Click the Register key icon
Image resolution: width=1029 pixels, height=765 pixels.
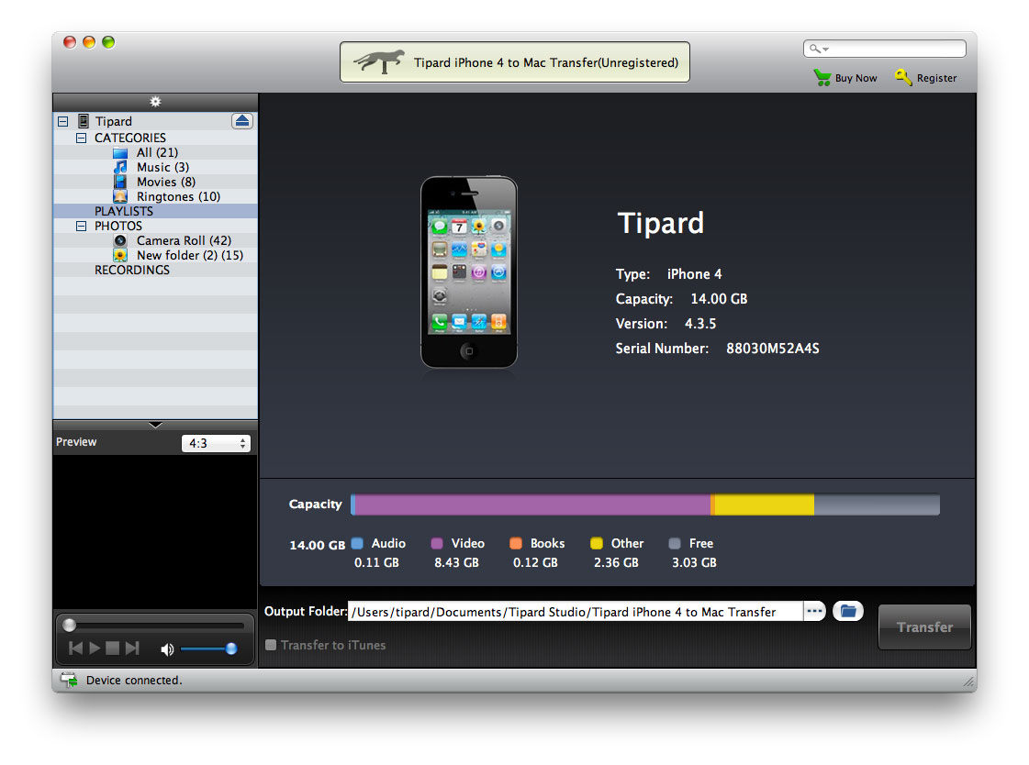pyautogui.click(x=903, y=77)
